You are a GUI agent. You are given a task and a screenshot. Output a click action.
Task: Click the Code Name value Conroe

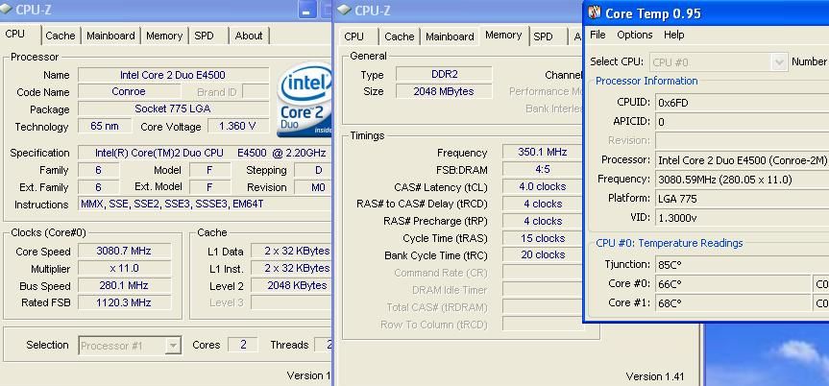129,91
